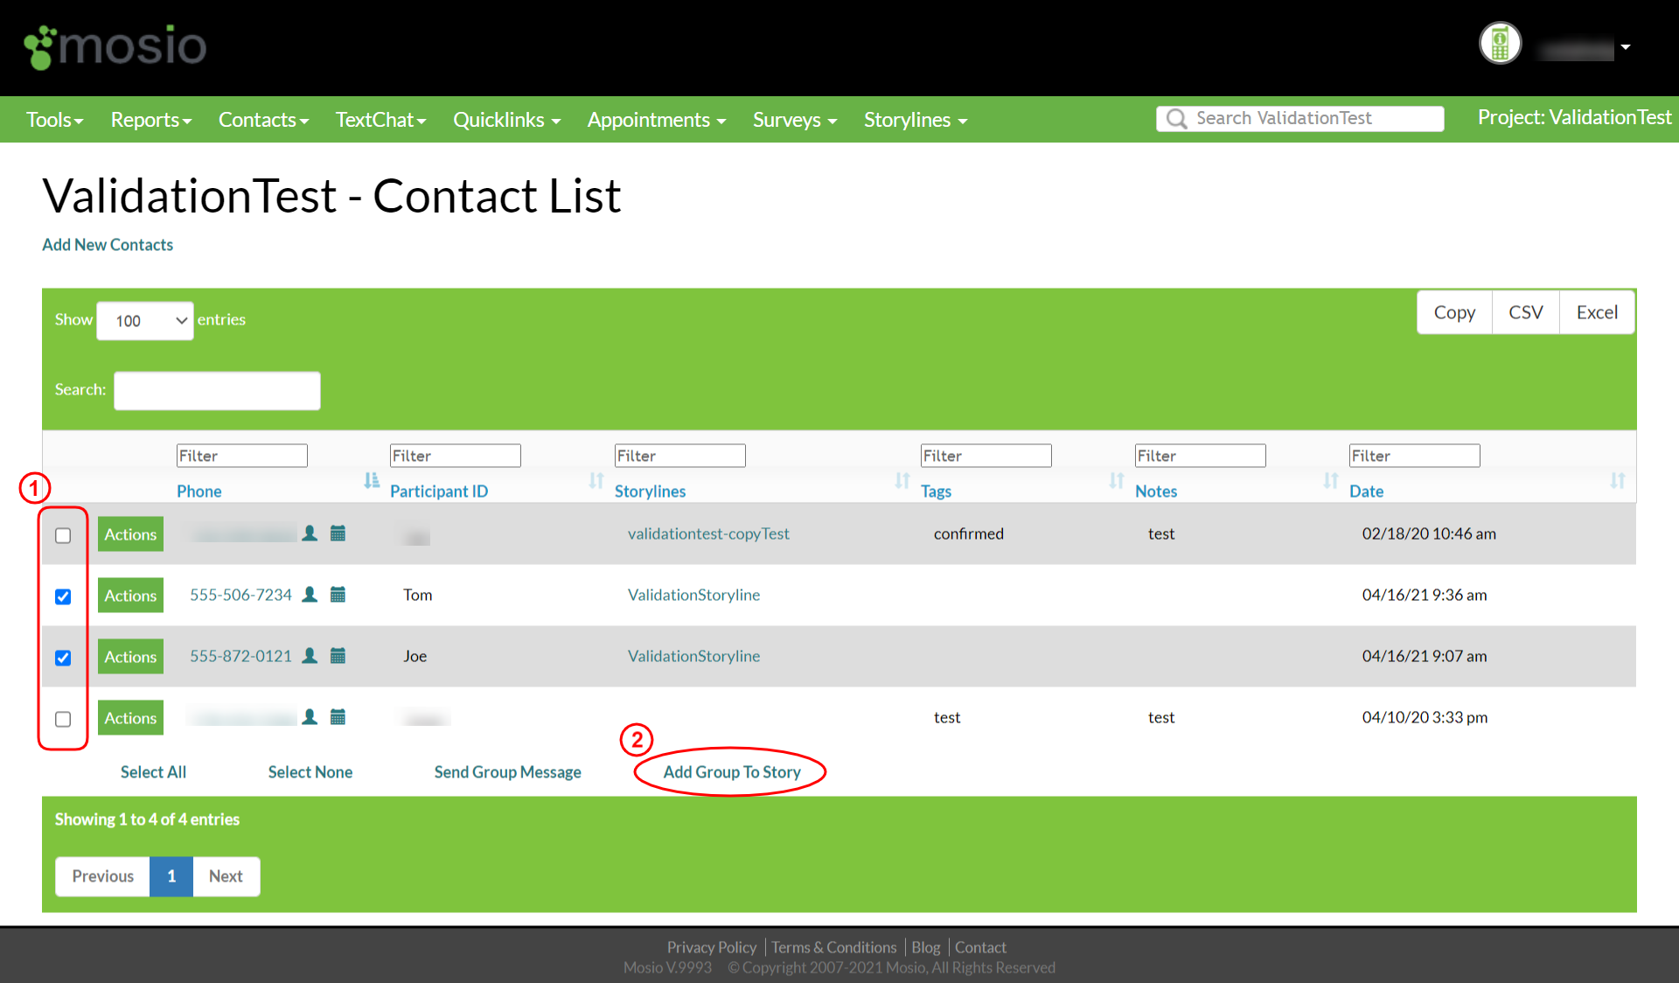The image size is (1679, 983).
Task: Sort by Phone column sort icon
Action: 372,480
